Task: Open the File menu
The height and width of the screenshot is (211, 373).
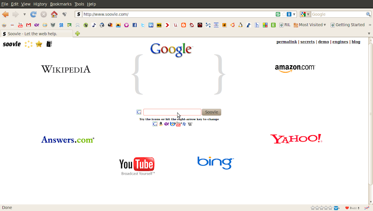Action: 5,4
